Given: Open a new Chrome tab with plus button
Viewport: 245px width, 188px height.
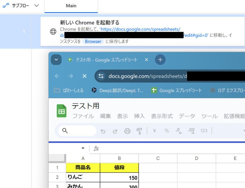Looking at the screenshot, I should click(x=160, y=60).
